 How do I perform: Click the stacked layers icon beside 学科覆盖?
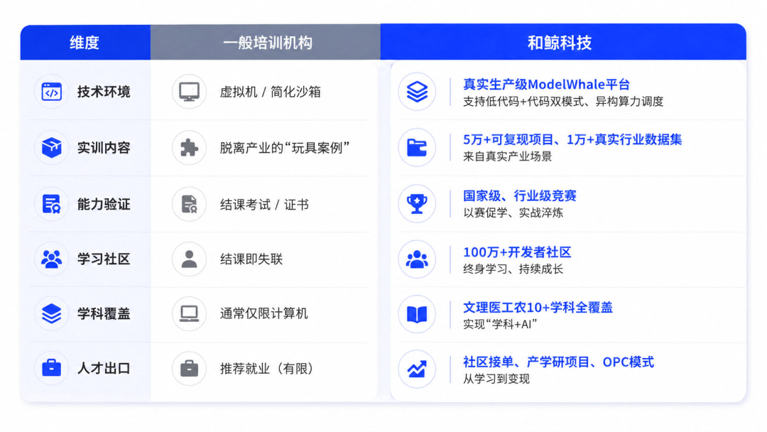(51, 313)
